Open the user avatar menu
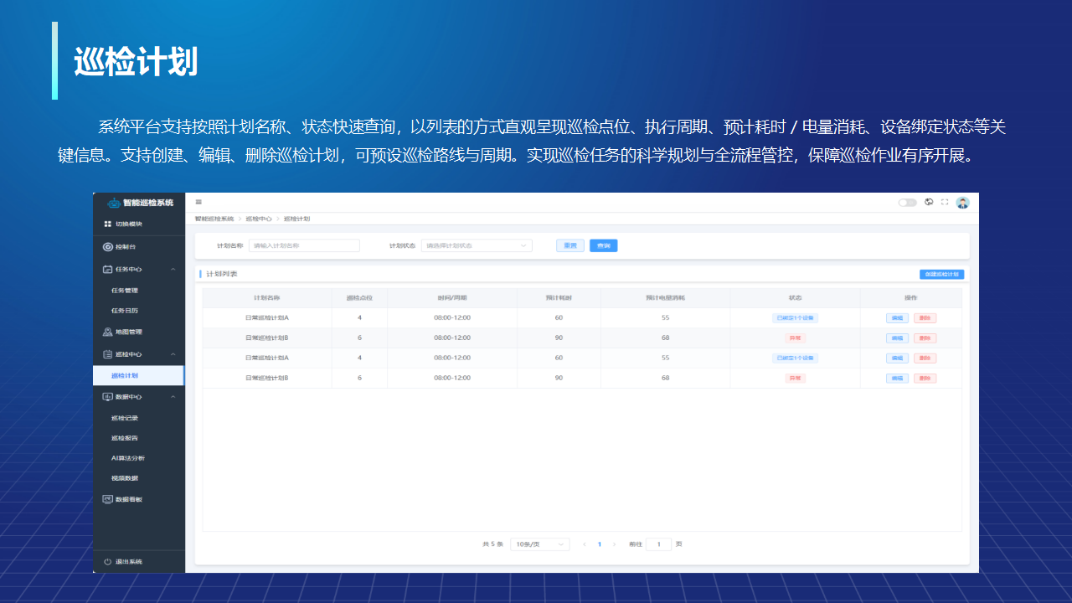 pyautogui.click(x=963, y=203)
